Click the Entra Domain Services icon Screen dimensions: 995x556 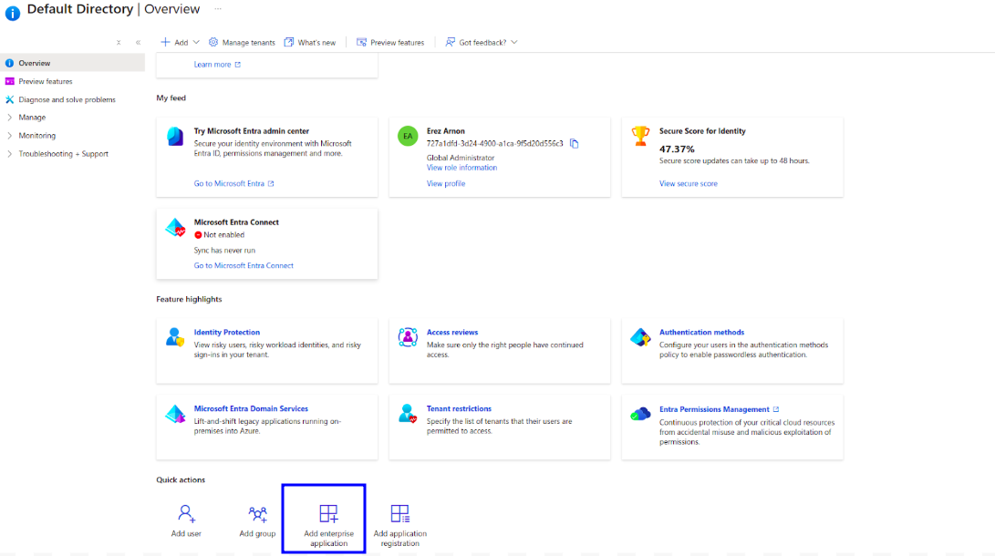175,414
